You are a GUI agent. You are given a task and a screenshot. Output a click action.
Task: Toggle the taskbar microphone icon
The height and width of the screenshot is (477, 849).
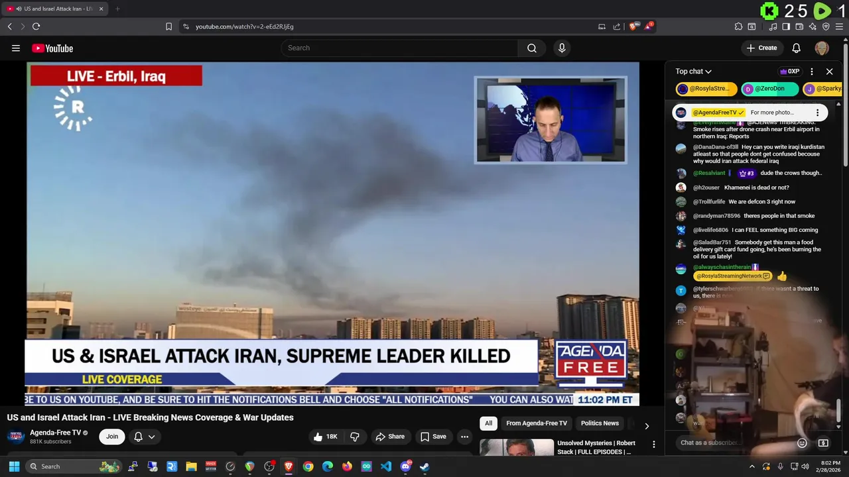(780, 466)
